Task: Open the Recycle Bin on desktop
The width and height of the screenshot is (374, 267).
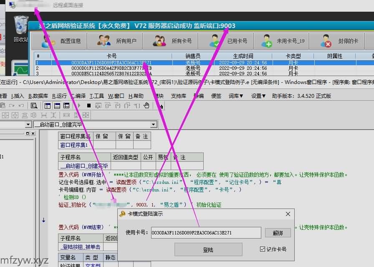Action: coord(20,28)
